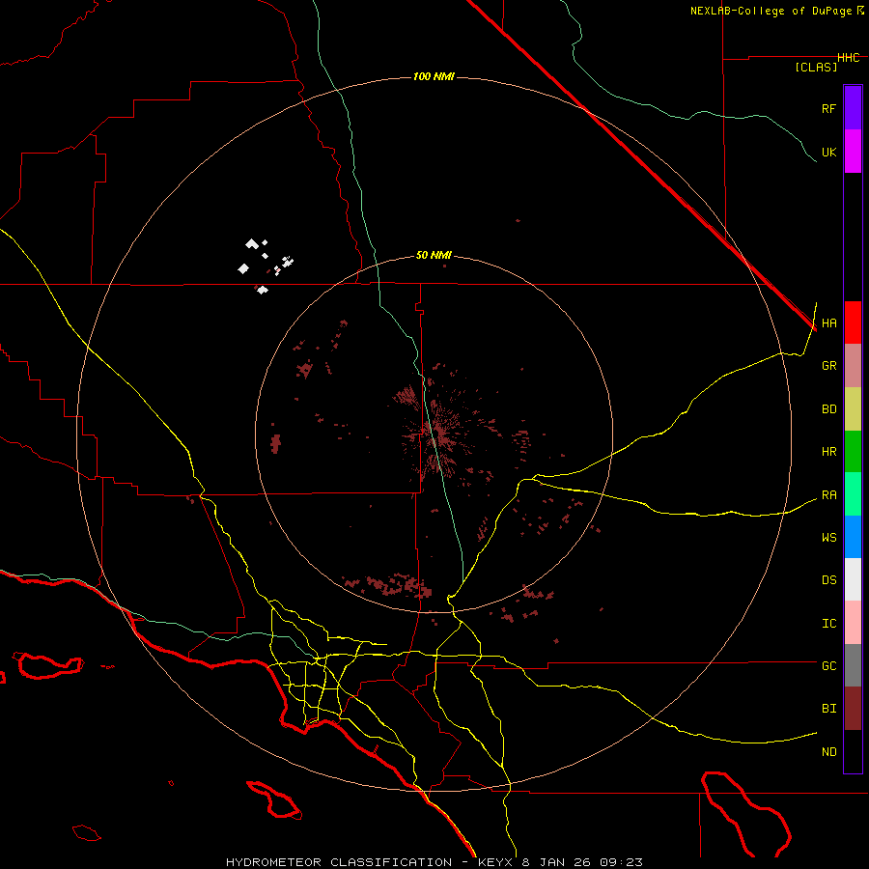Click the 50 NMI range ring label
Screen dimensions: 869x869
point(434,255)
